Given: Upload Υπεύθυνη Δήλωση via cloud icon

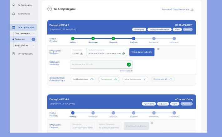Looking at the screenshot, I should point(92,79).
